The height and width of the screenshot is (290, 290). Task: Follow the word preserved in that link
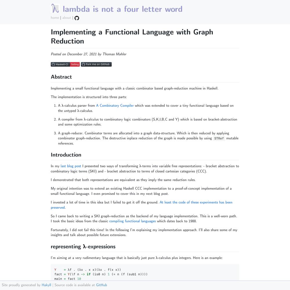coord(58,207)
